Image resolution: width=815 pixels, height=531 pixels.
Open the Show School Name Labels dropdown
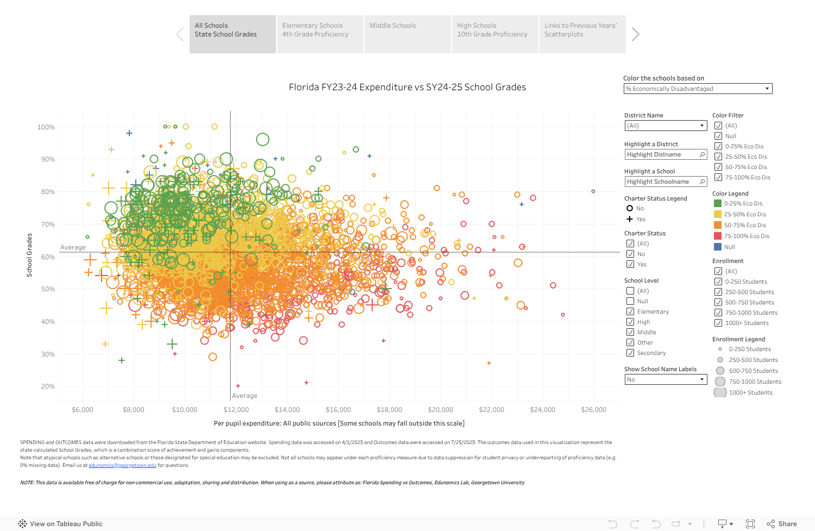click(x=665, y=379)
